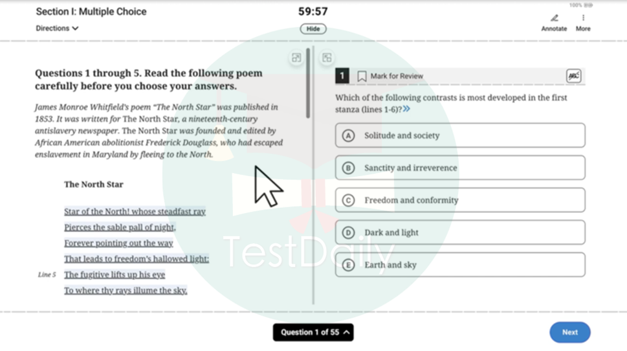Choose answer E: Earth and sky
Image resolution: width=627 pixels, height=351 pixels.
click(x=460, y=265)
